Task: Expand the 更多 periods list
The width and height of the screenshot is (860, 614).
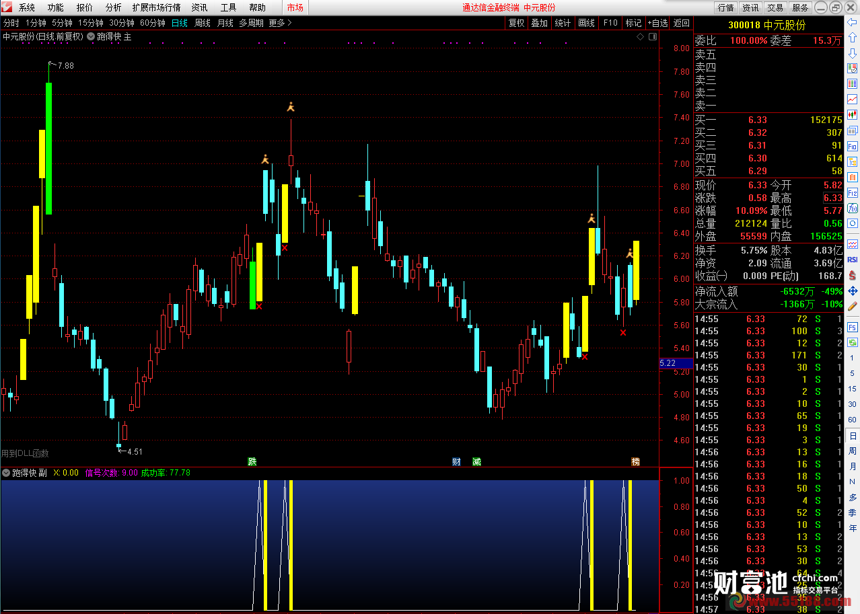Action: [281, 23]
